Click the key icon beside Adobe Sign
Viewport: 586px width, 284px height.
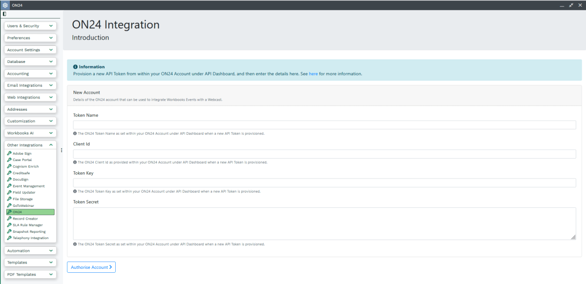(9, 154)
